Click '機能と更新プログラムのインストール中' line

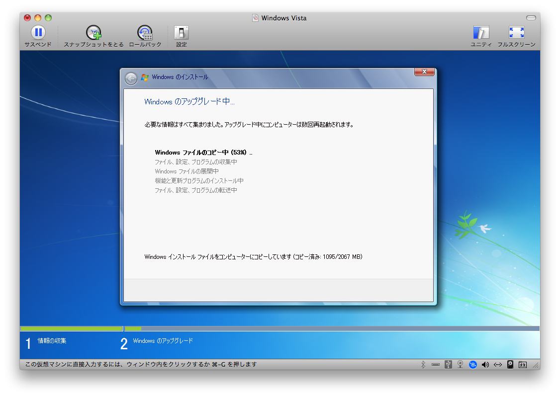pyautogui.click(x=199, y=181)
